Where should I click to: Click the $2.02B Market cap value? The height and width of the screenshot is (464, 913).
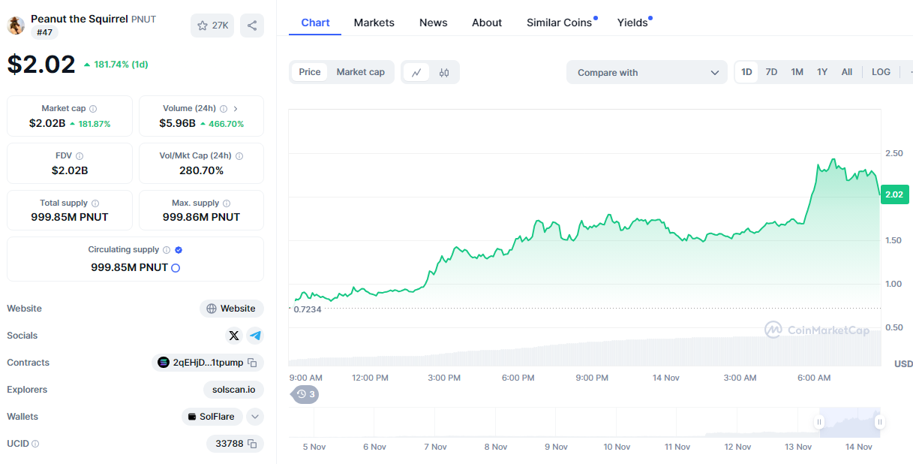click(47, 123)
